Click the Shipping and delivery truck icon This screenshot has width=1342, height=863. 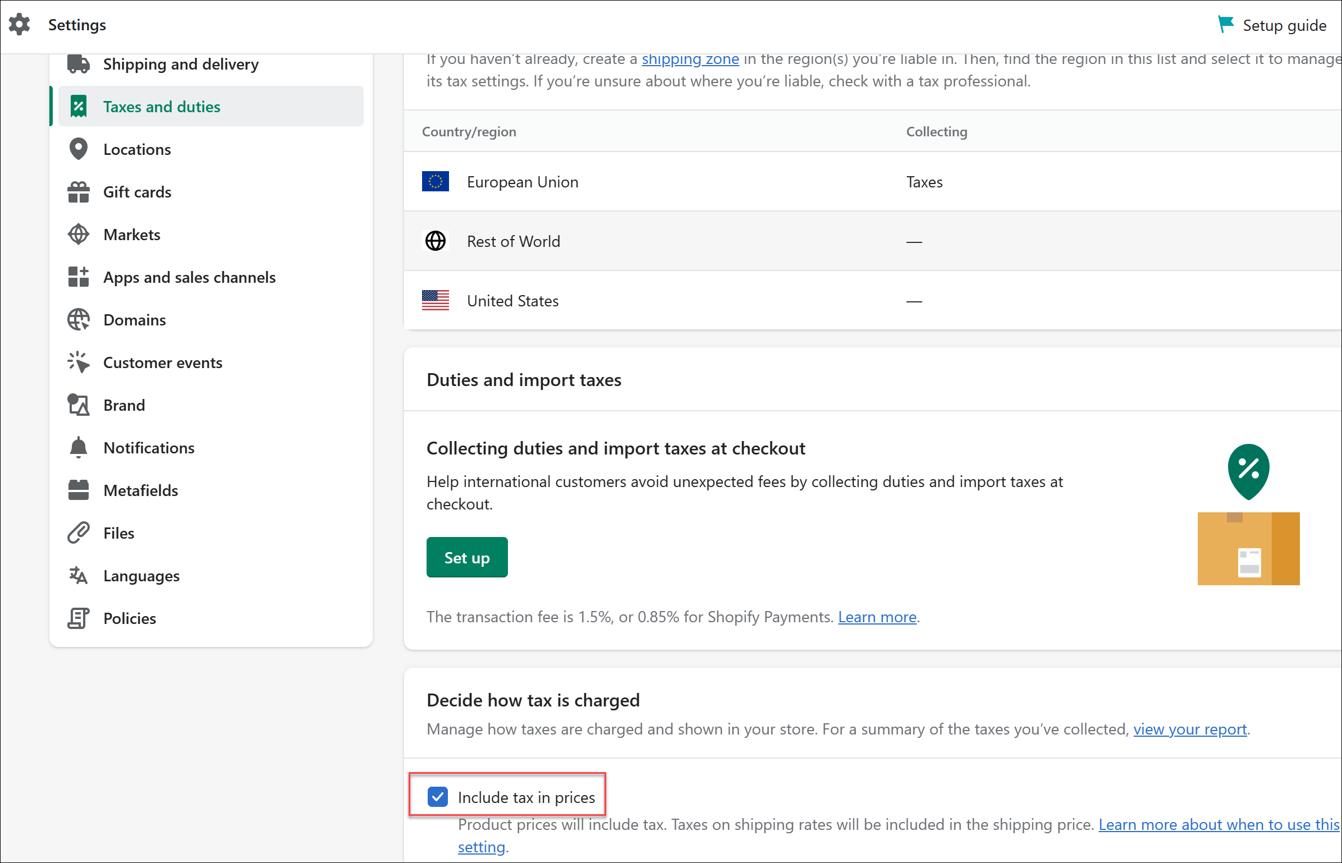[79, 64]
